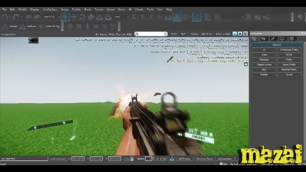Toggle the snap to grid icon
Image resolution: width=306 pixels, height=172 pixels.
[186, 17]
